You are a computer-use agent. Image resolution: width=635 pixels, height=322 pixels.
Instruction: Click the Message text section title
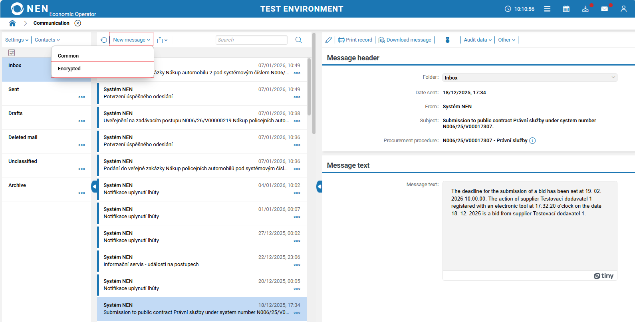pos(348,165)
